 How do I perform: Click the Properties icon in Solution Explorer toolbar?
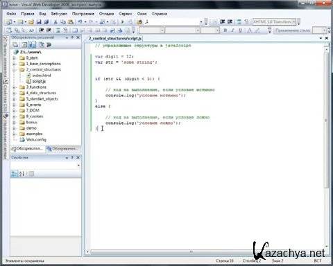pyautogui.click(x=15, y=45)
